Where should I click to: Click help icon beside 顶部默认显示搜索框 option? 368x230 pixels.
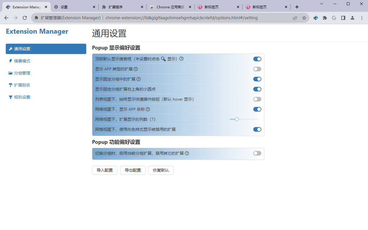point(181,59)
